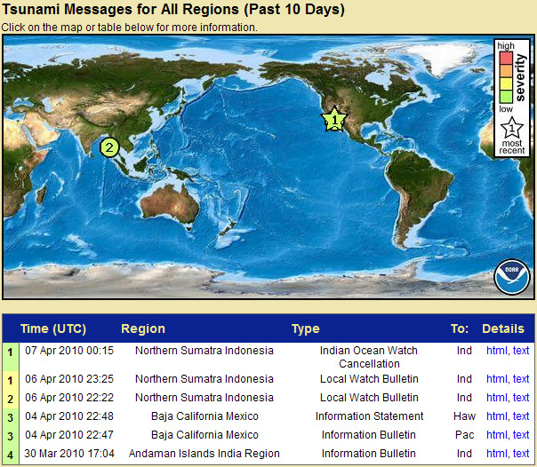Click the Details column header
This screenshot has height=467, width=537.
[x=503, y=328]
